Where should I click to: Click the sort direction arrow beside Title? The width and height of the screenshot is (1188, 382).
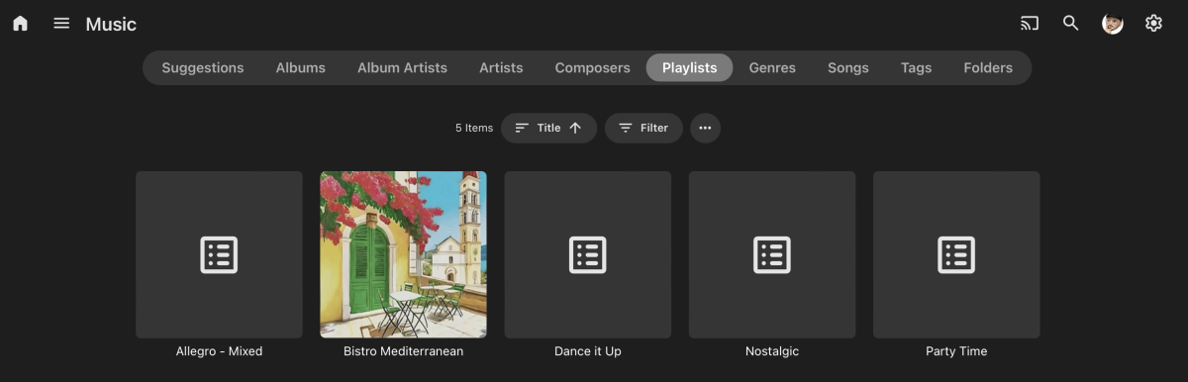pyautogui.click(x=575, y=128)
